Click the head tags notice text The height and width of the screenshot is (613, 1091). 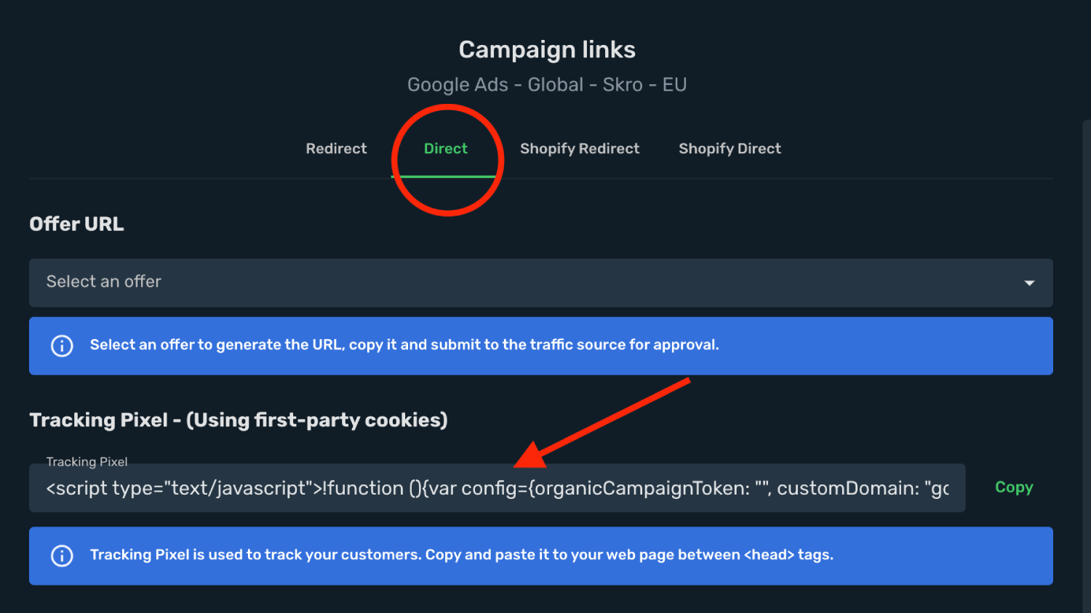pos(462,555)
